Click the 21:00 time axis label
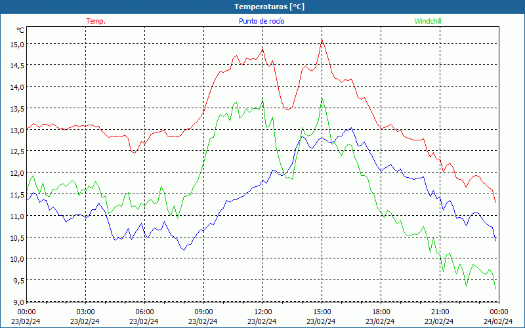Image resolution: width=525 pixels, height=328 pixels. point(440,312)
